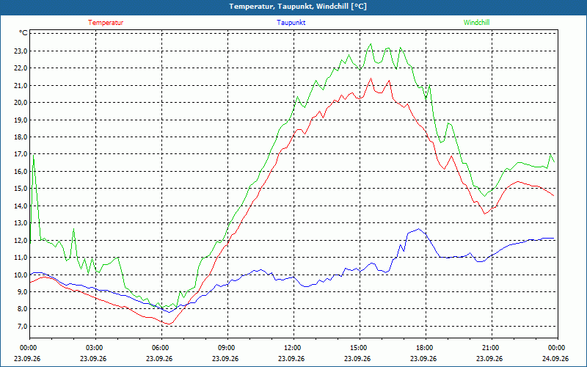Click the '16,0' y-axis value
Image resolution: width=587 pixels, height=367 pixels.
tap(21, 171)
